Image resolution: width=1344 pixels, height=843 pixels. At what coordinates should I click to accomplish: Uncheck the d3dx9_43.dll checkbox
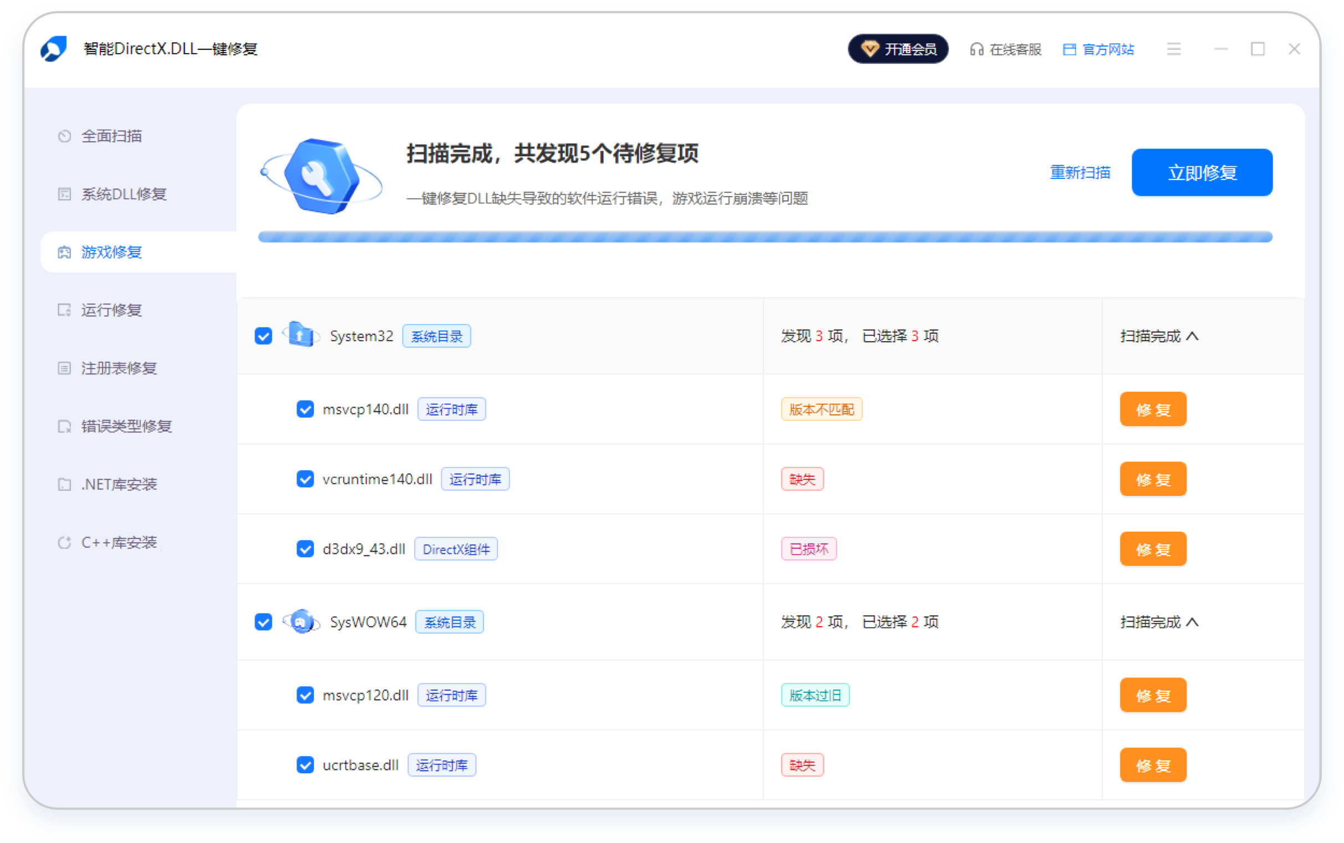point(305,549)
